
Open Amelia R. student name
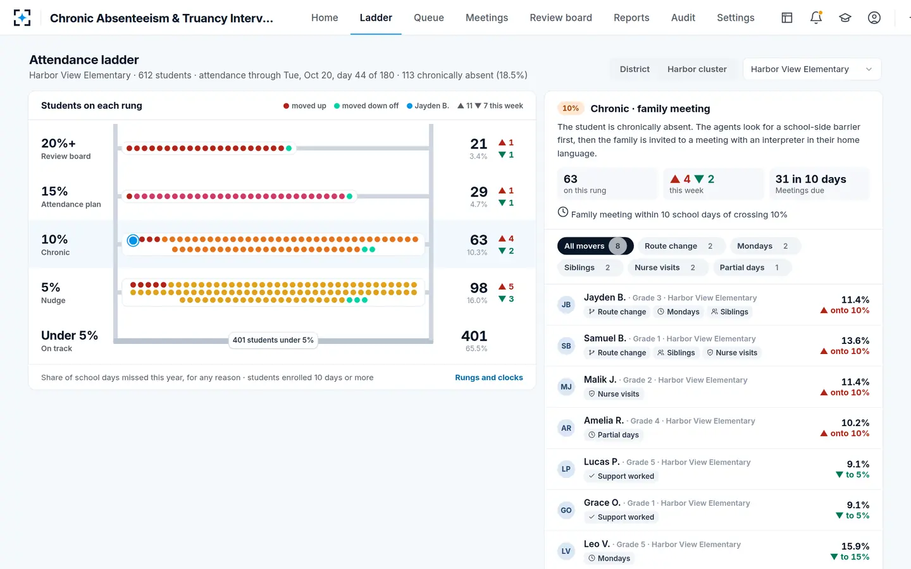coord(604,420)
